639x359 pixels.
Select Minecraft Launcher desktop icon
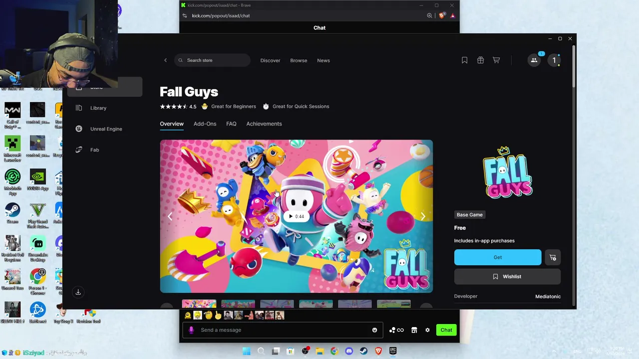[12, 149]
